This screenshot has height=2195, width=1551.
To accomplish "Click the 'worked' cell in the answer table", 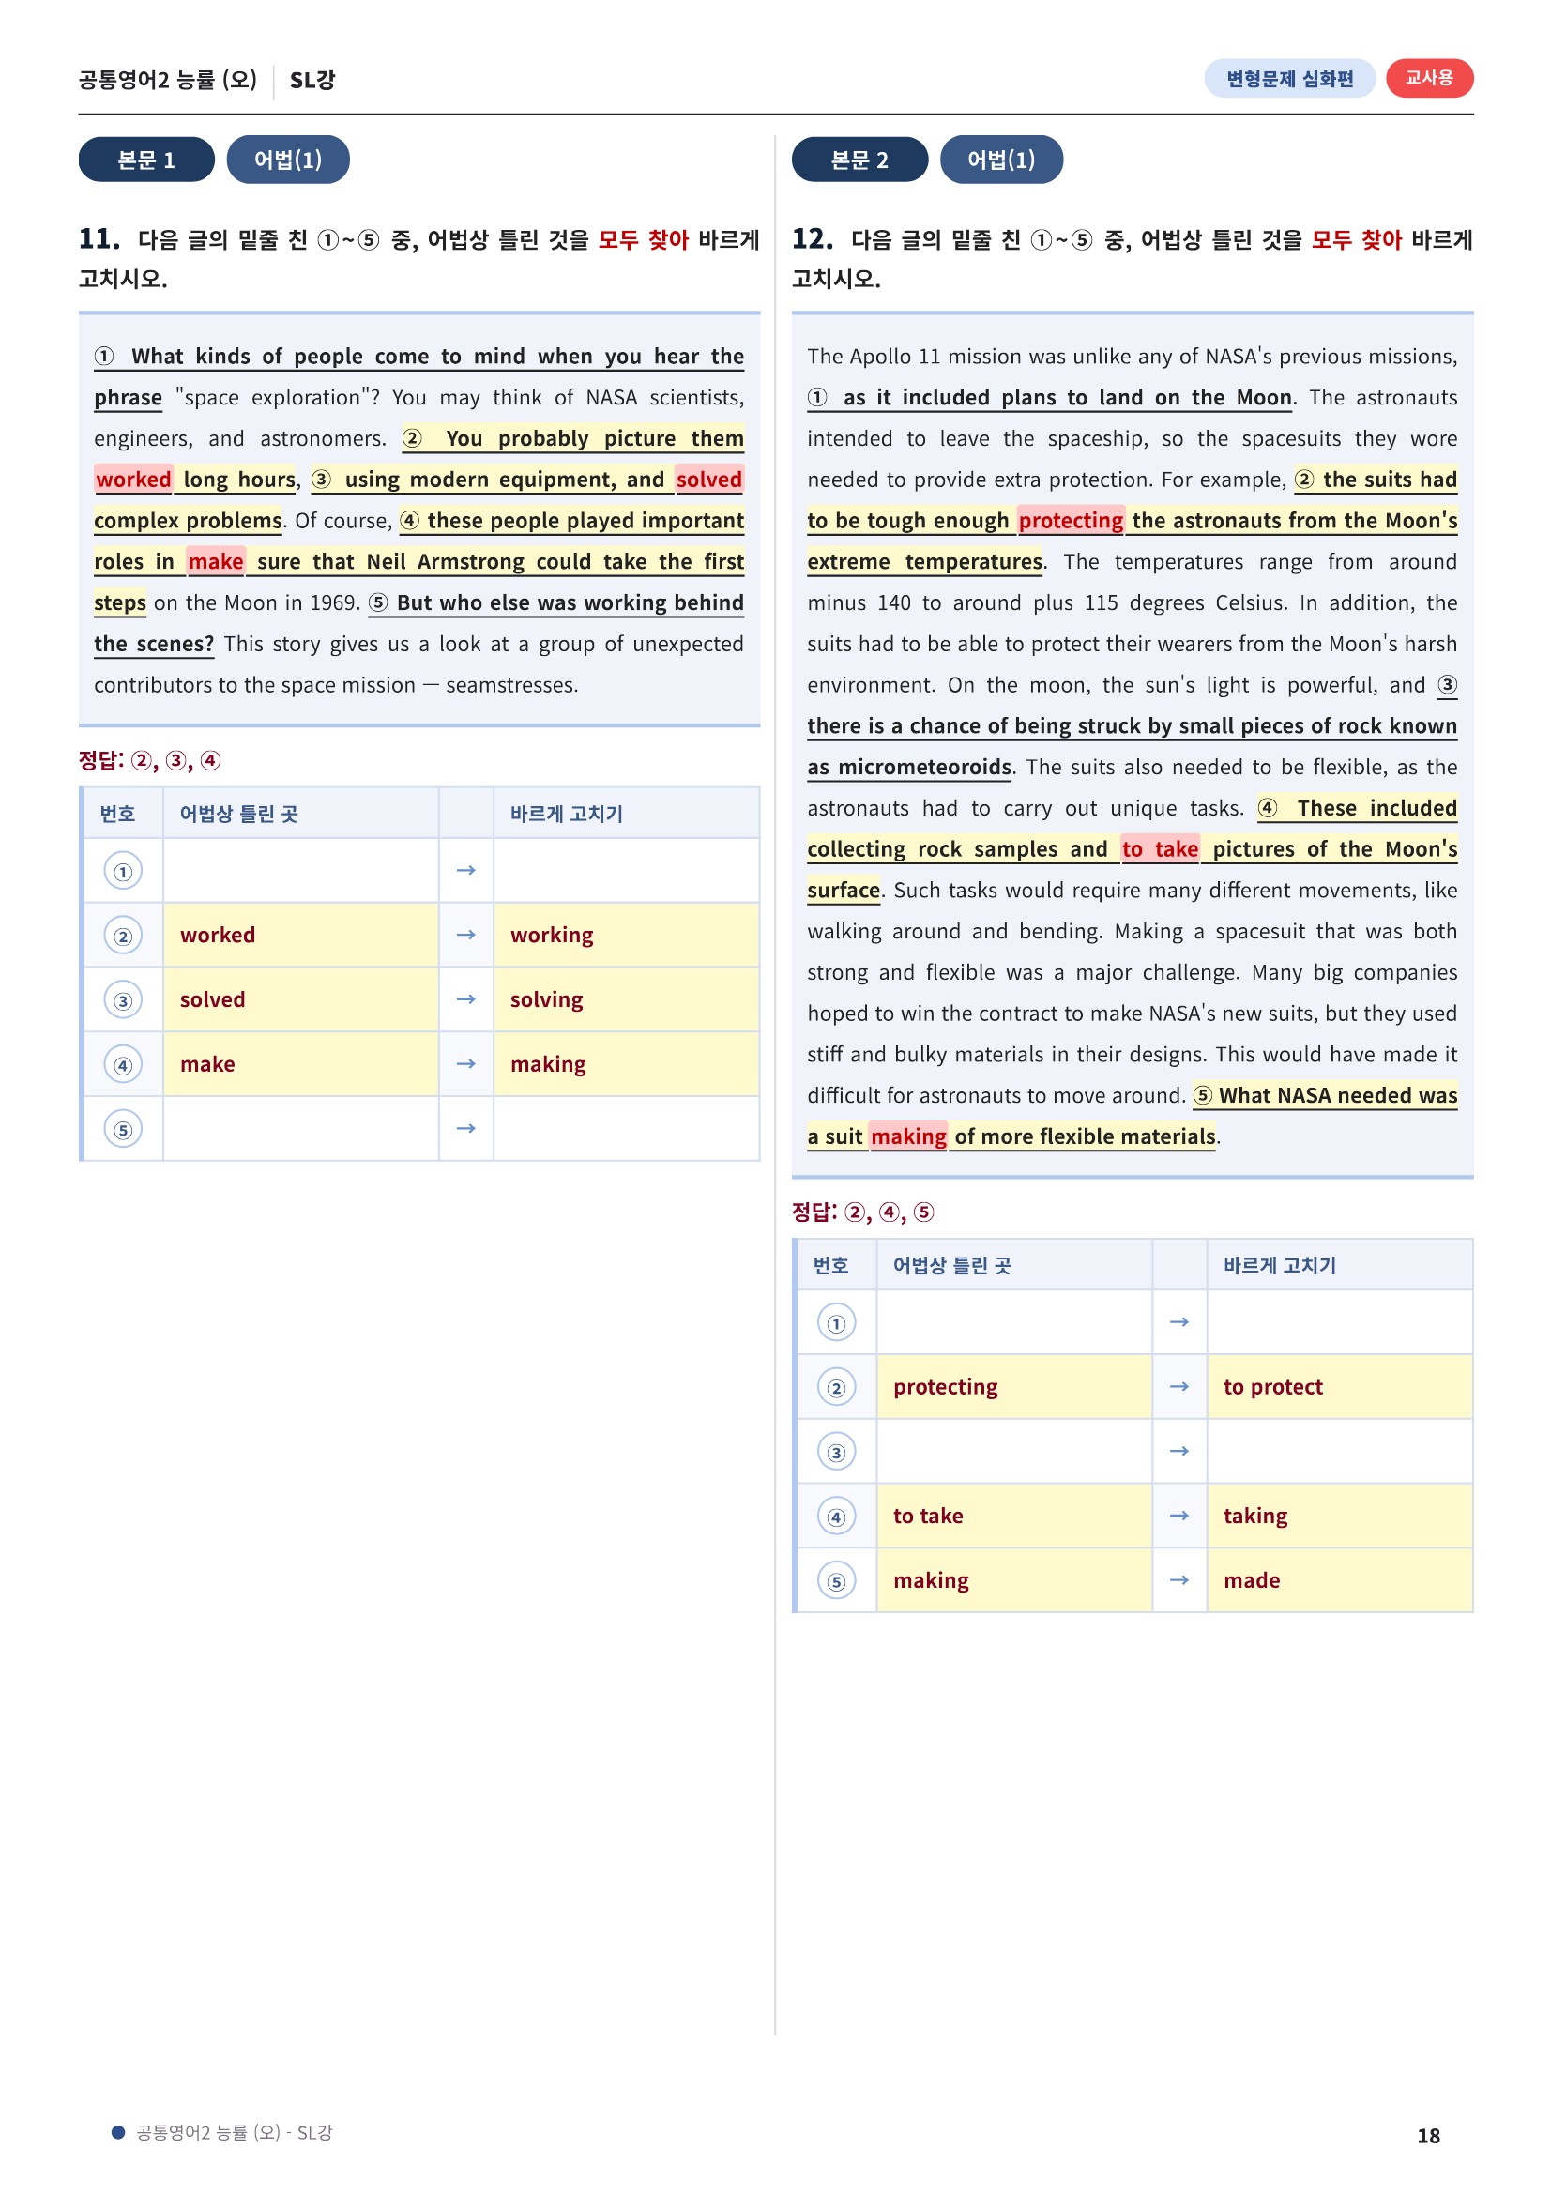I will pos(300,935).
